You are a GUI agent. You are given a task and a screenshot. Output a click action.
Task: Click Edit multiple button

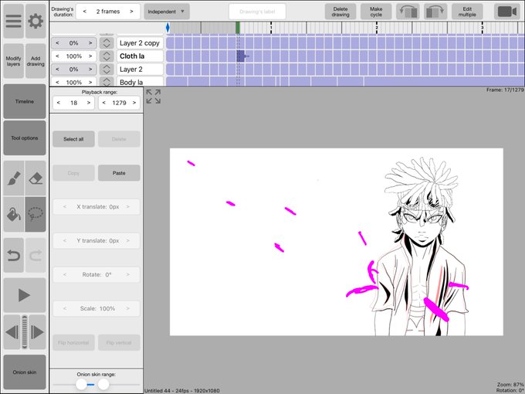[x=467, y=12]
